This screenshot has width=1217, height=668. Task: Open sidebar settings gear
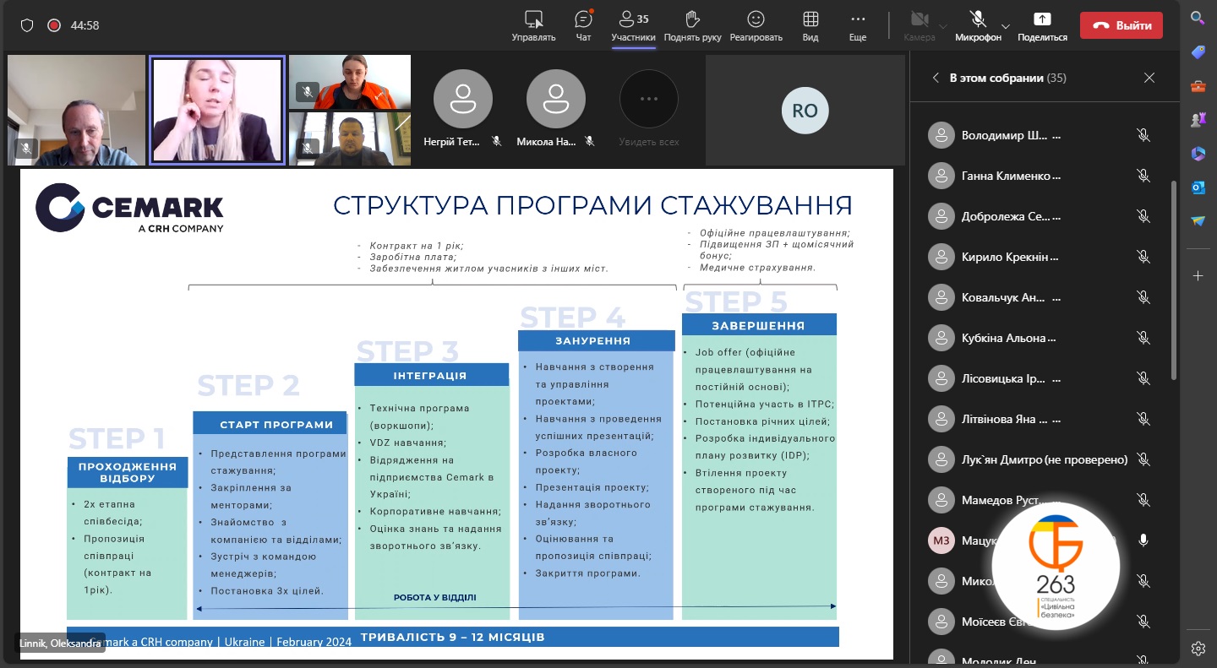pyautogui.click(x=1198, y=649)
